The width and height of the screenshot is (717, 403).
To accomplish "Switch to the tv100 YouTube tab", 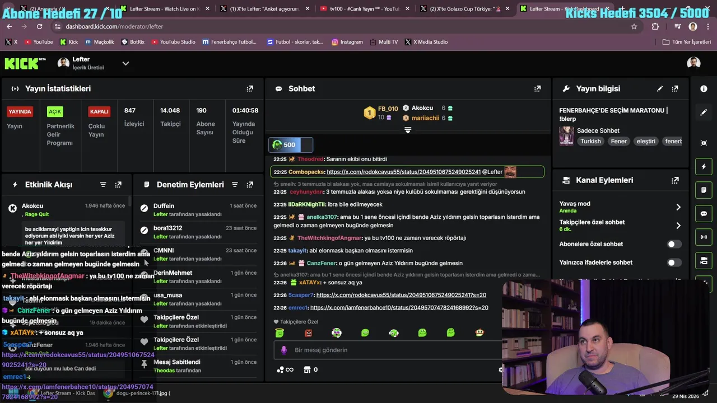I will [364, 9].
